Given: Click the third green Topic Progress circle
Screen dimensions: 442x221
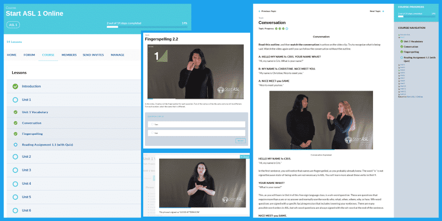Looking at the screenshot, I should click(x=283, y=28).
